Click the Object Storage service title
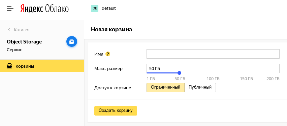The width and height of the screenshot is (287, 126). click(x=24, y=42)
